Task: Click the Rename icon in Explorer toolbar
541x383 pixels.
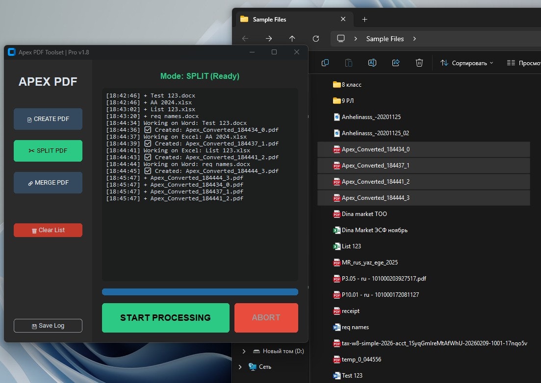Action: click(372, 63)
